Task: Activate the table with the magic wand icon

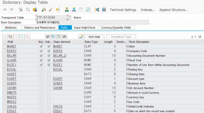Action: [x=51, y=10]
